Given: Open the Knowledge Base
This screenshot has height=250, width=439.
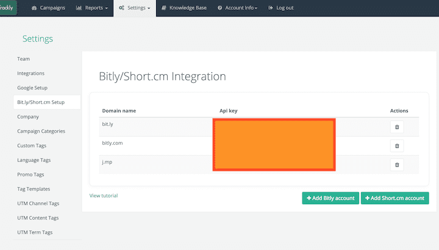Looking at the screenshot, I should point(184,8).
